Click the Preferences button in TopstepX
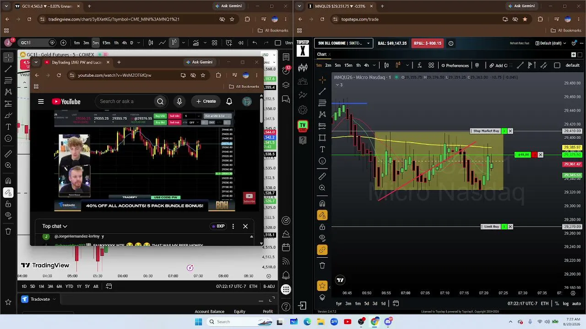 (x=454, y=65)
